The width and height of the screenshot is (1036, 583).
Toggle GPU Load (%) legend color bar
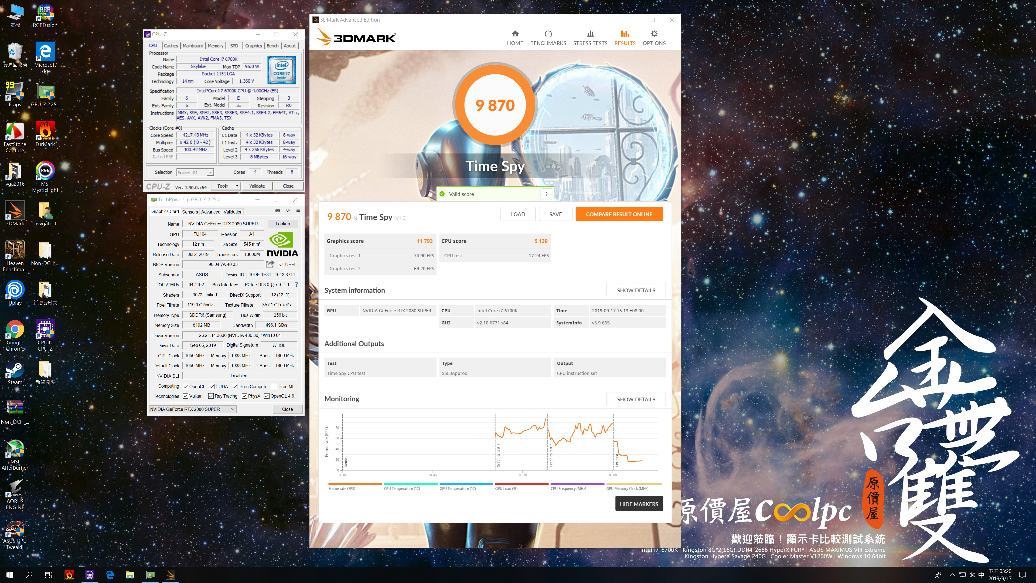(522, 484)
